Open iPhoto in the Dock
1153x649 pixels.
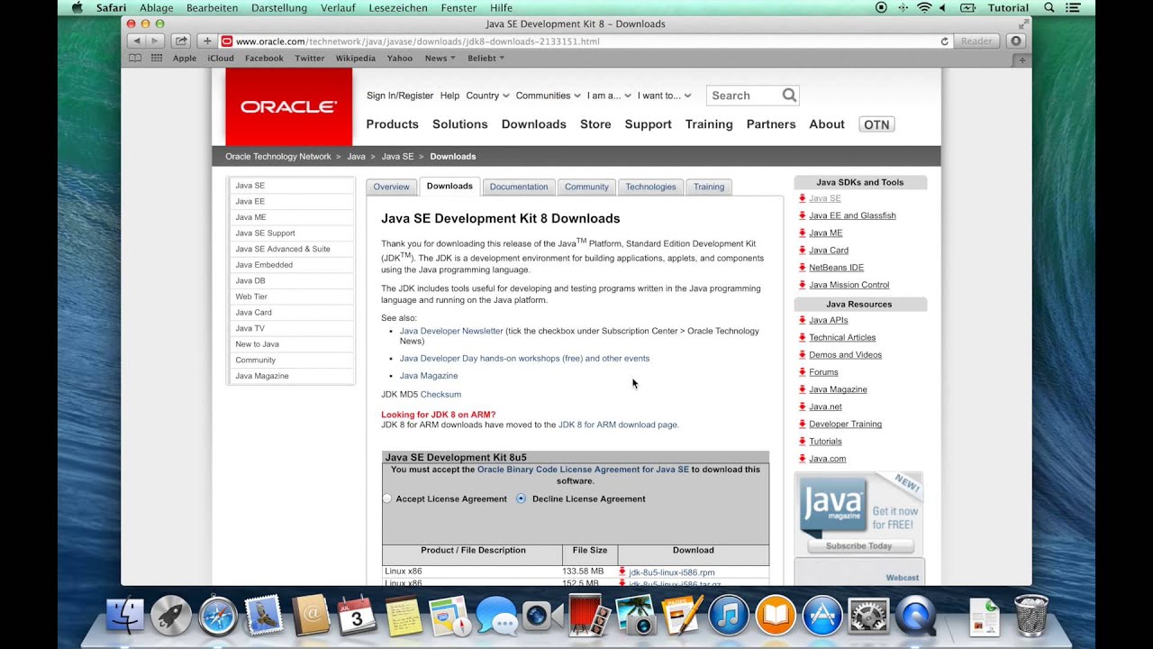click(635, 617)
